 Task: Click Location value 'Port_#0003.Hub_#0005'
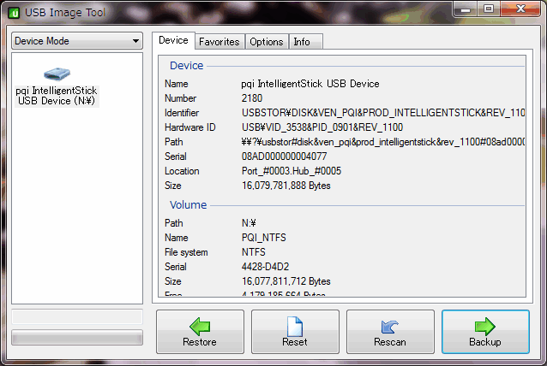[x=292, y=171]
